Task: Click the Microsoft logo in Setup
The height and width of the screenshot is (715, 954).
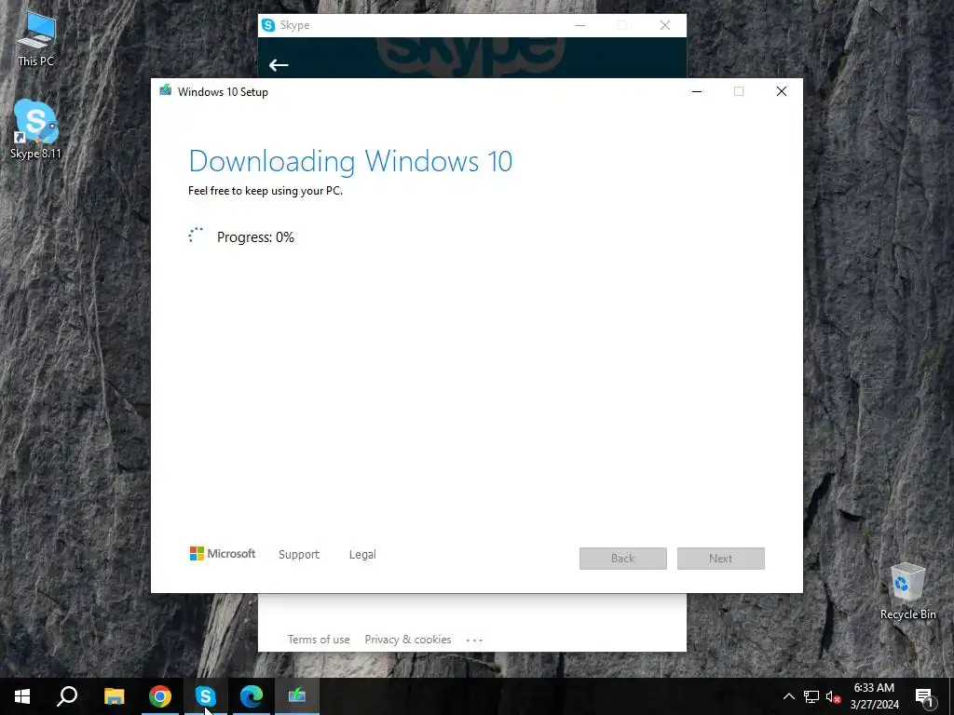Action: (x=223, y=553)
